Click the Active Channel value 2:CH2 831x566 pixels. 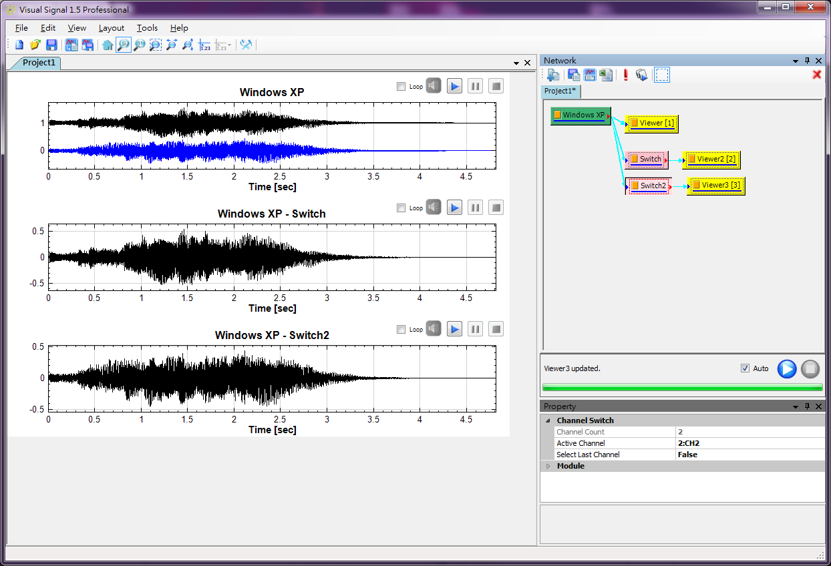pos(751,443)
